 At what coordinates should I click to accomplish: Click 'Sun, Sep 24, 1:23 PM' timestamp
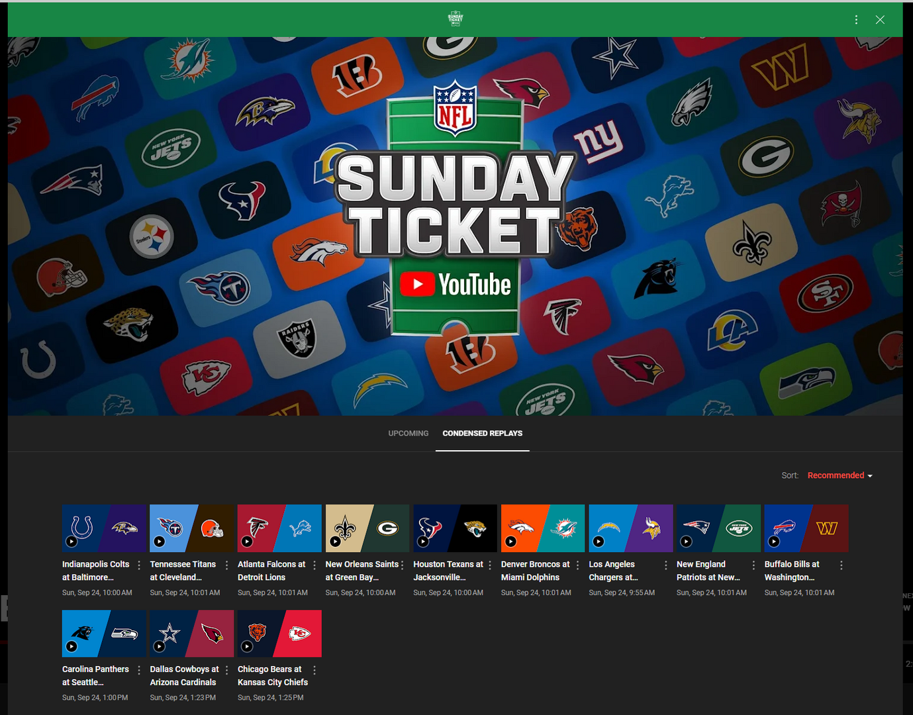click(183, 698)
